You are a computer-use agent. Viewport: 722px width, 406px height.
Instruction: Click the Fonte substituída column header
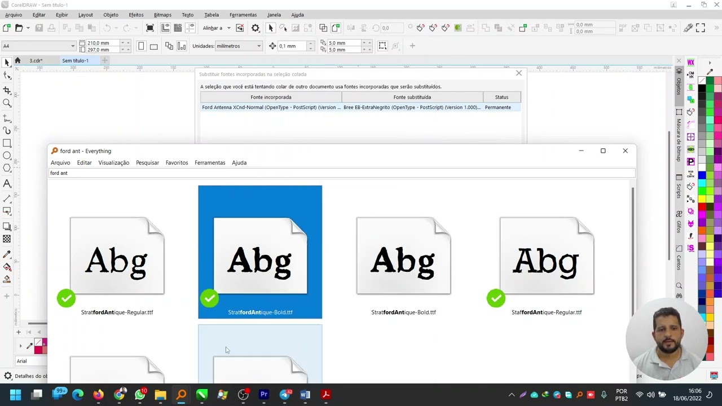412,97
